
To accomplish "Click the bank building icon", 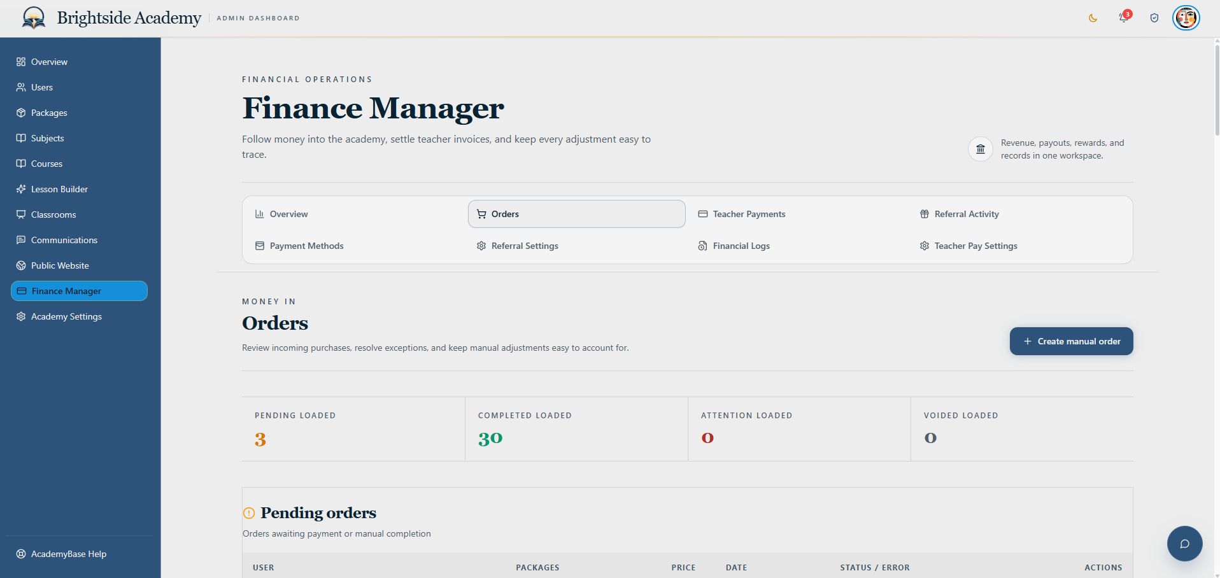I will tap(981, 149).
